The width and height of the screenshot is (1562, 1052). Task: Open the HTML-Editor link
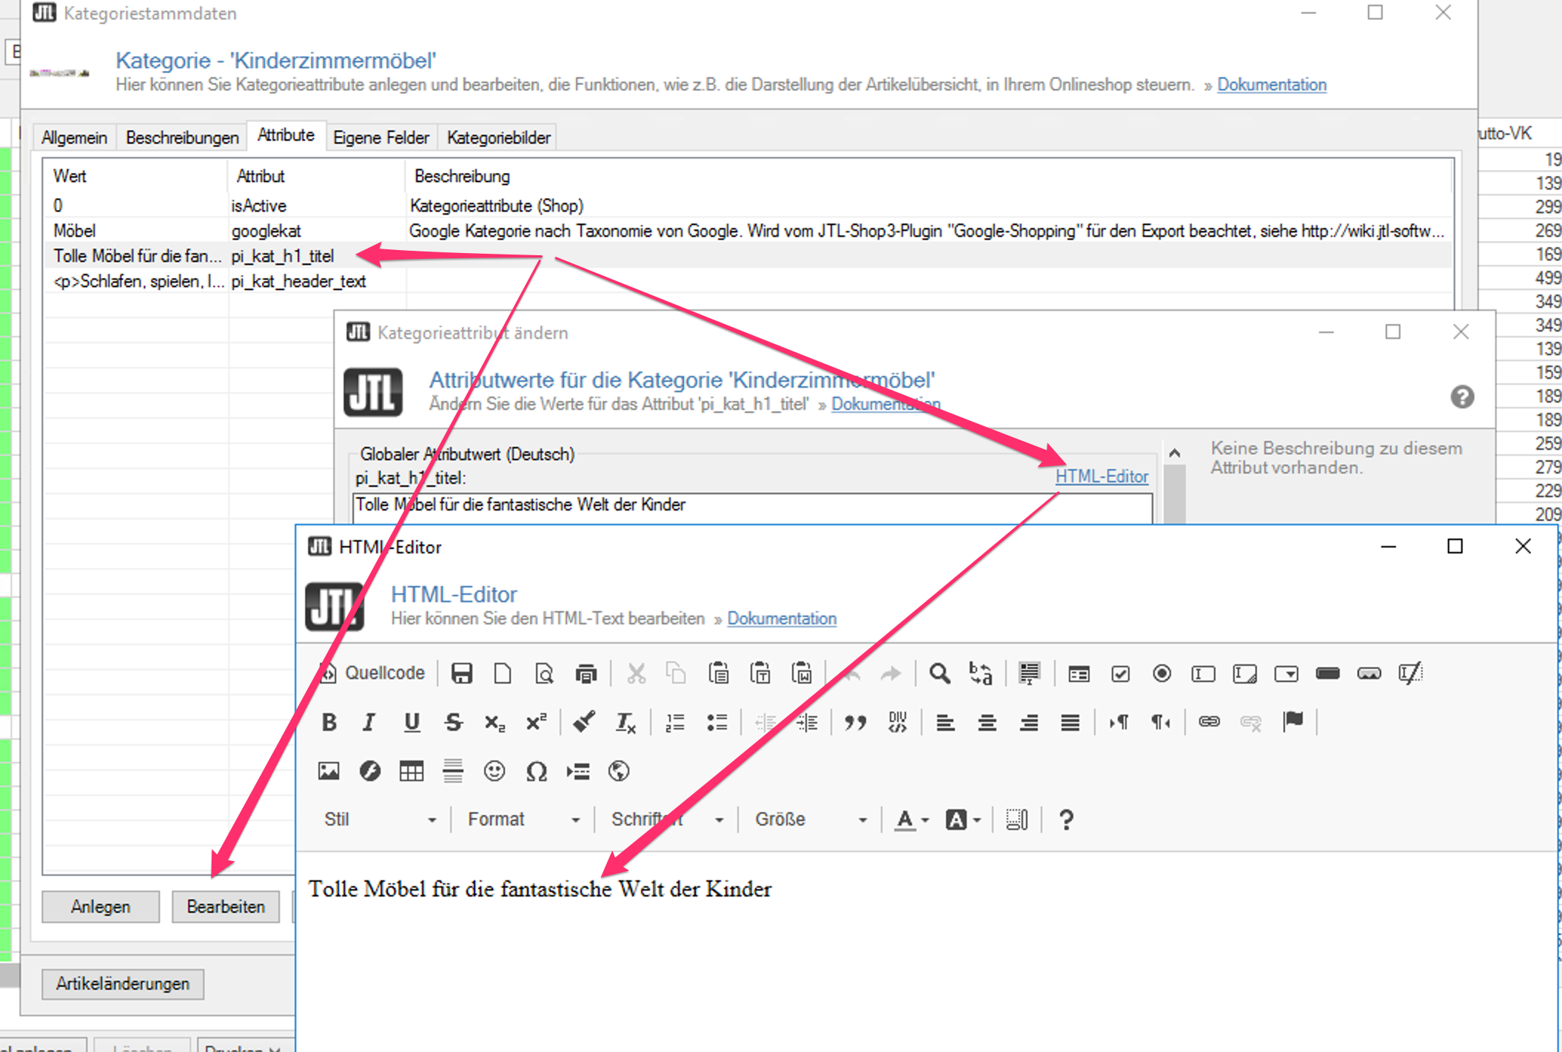(1101, 476)
